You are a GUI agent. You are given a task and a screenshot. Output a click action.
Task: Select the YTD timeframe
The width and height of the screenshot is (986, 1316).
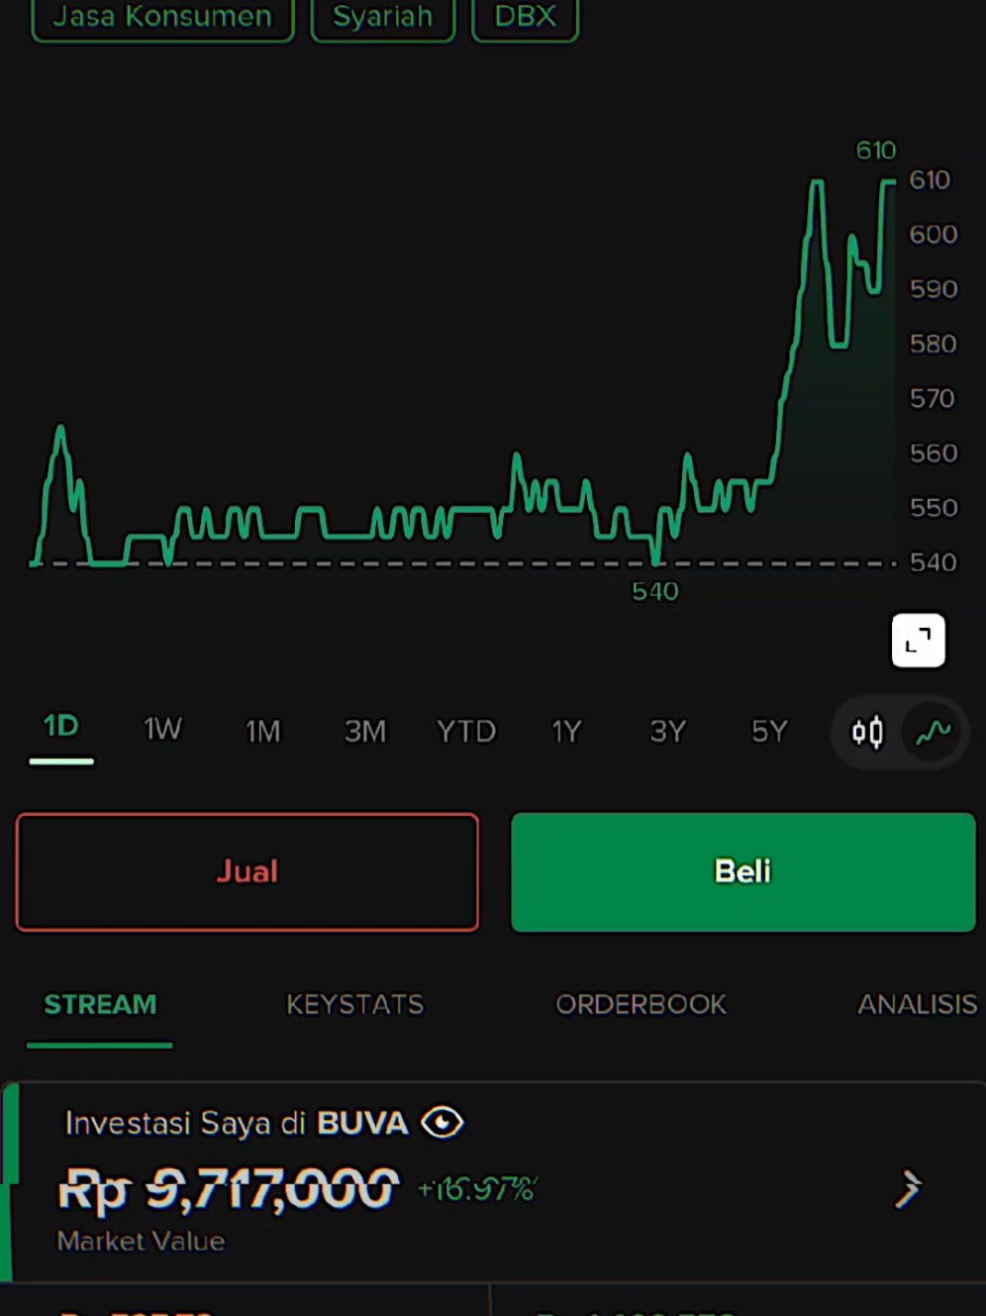465,730
